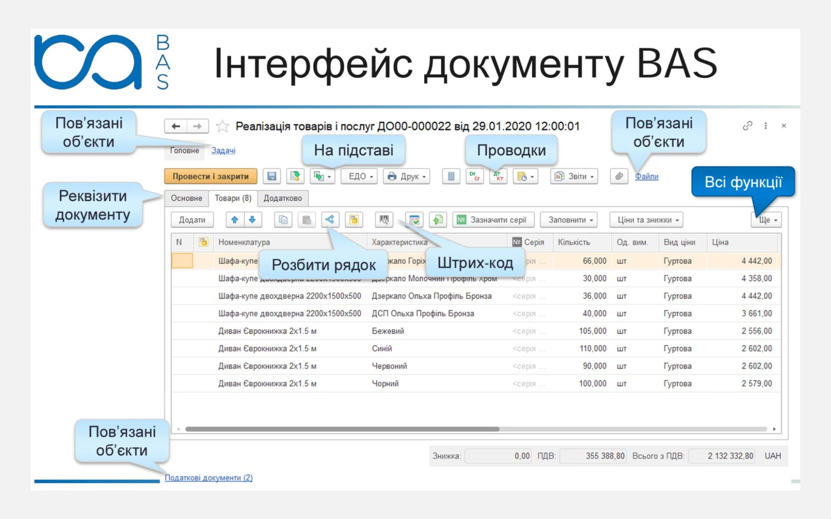Search by barcode with the barcode icon

click(x=384, y=220)
